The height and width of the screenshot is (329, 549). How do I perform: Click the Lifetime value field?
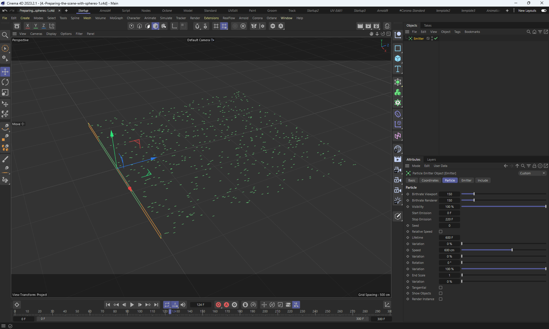pyautogui.click(x=449, y=238)
